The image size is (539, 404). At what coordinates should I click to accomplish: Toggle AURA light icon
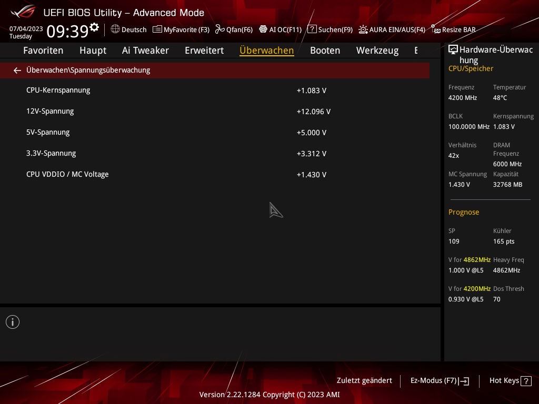coord(363,29)
